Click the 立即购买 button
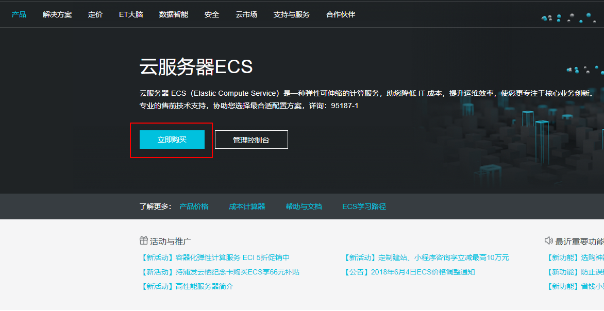604x311 pixels. tap(172, 140)
